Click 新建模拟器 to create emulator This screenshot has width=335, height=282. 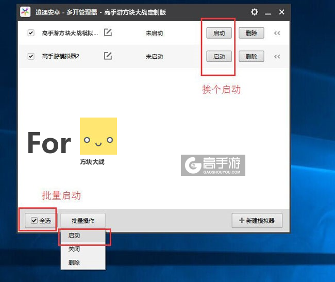click(257, 221)
